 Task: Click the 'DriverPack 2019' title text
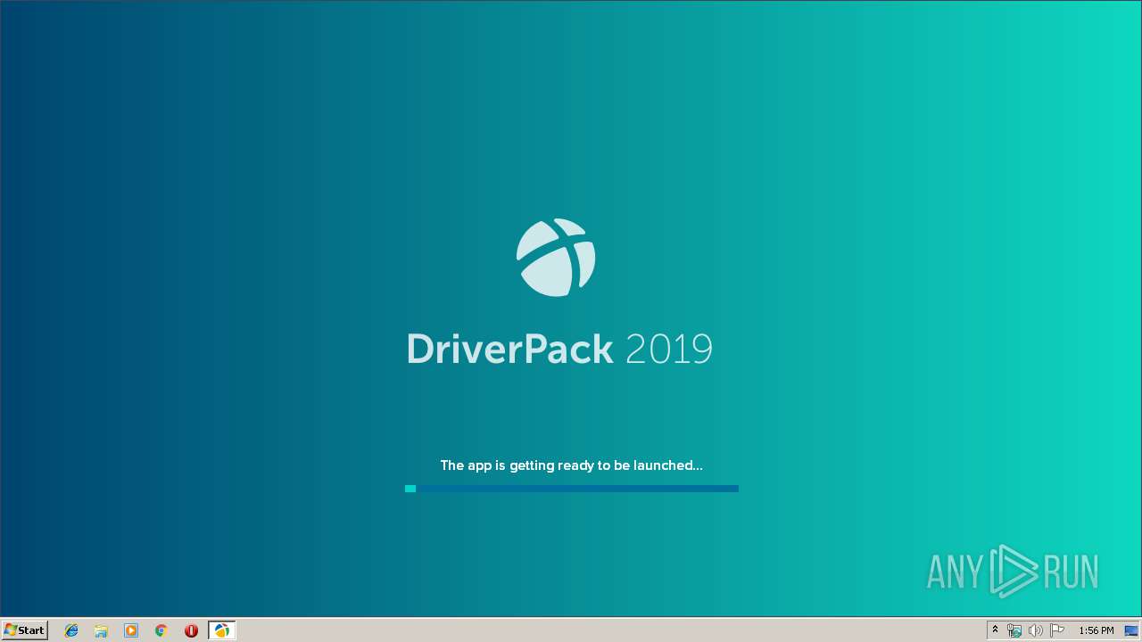tap(559, 349)
